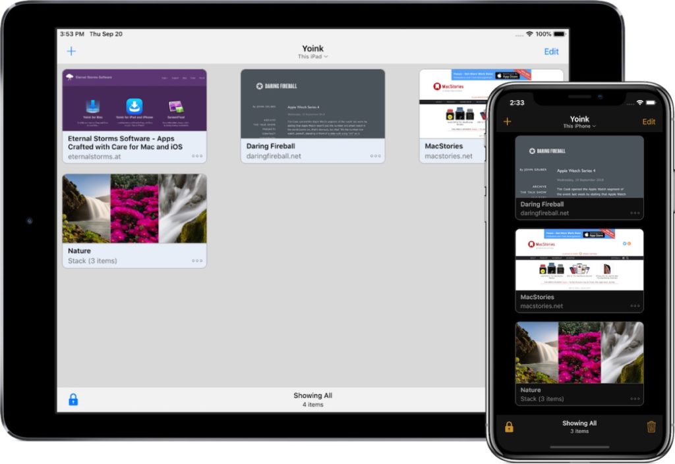675x464 pixels.
Task: Open the MacStories thumbnail on iPhone
Action: 579,259
